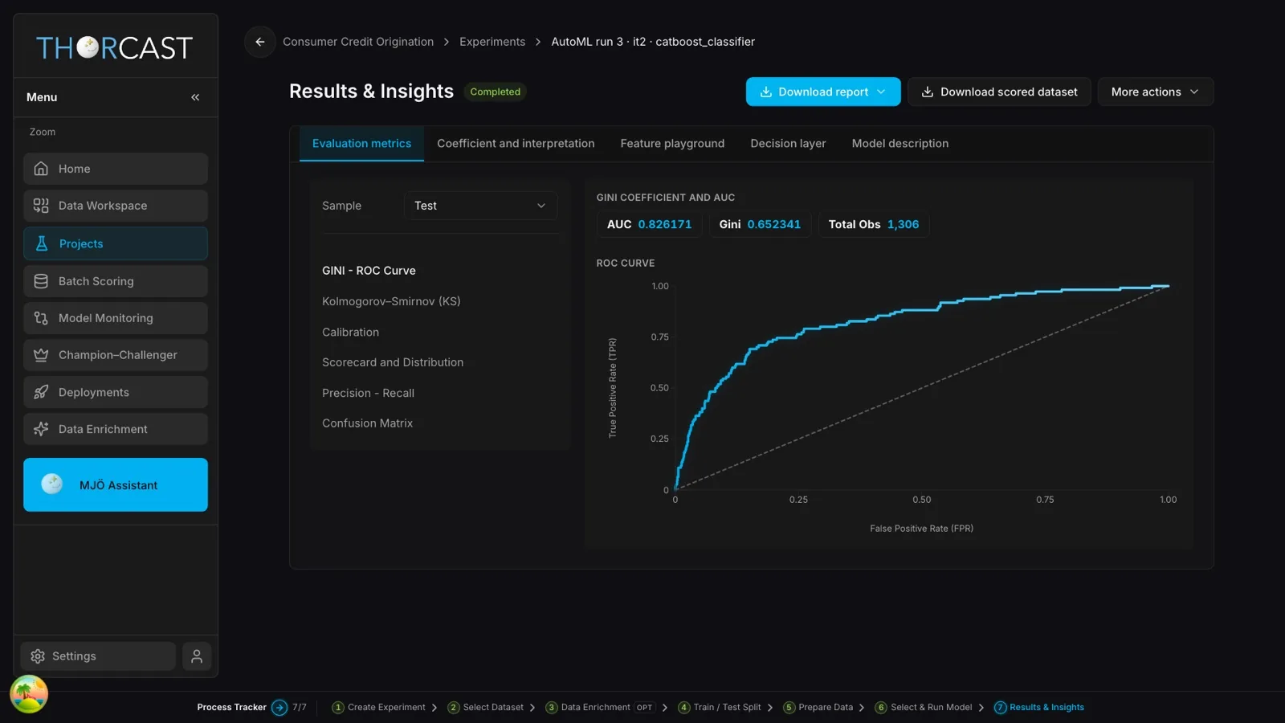Viewport: 1285px width, 723px height.
Task: Open Champion–Challenger section
Action: [116, 355]
